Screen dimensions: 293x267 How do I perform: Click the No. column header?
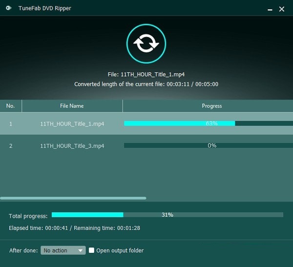coord(11,106)
